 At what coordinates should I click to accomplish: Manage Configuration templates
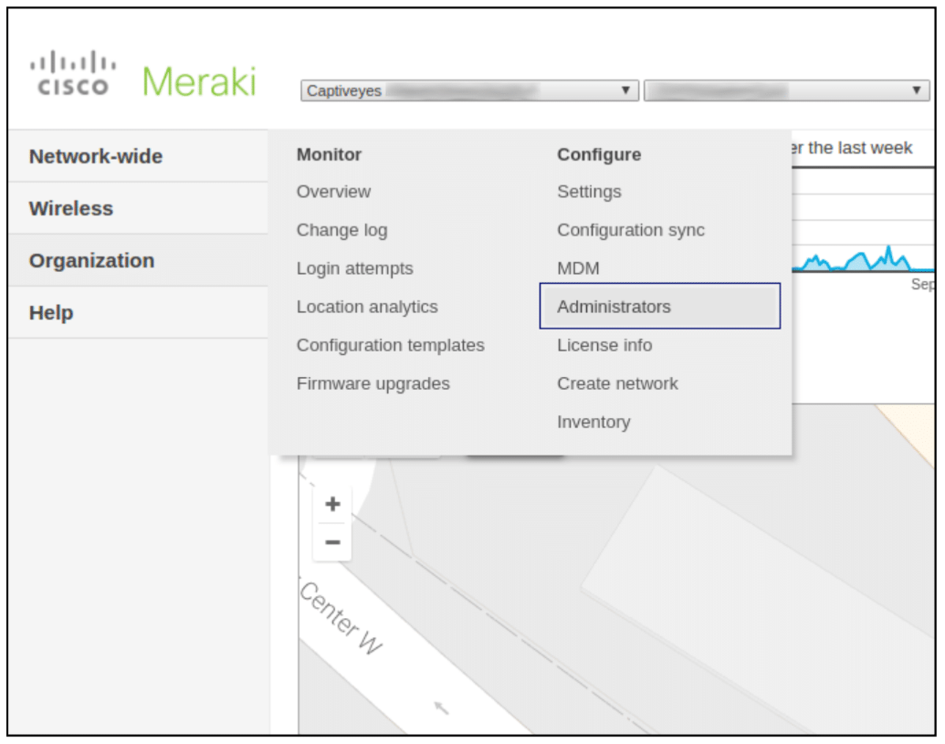pyautogui.click(x=391, y=345)
